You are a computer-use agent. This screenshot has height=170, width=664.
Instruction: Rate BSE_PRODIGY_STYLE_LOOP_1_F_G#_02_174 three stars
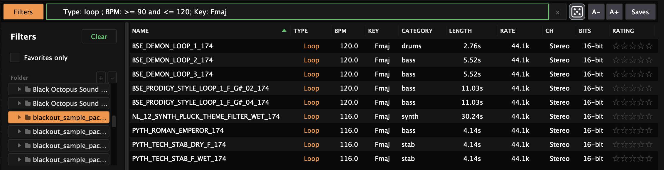click(633, 88)
